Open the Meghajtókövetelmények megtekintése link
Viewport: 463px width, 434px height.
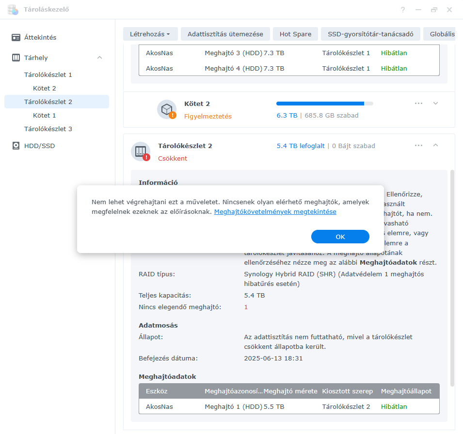point(275,211)
